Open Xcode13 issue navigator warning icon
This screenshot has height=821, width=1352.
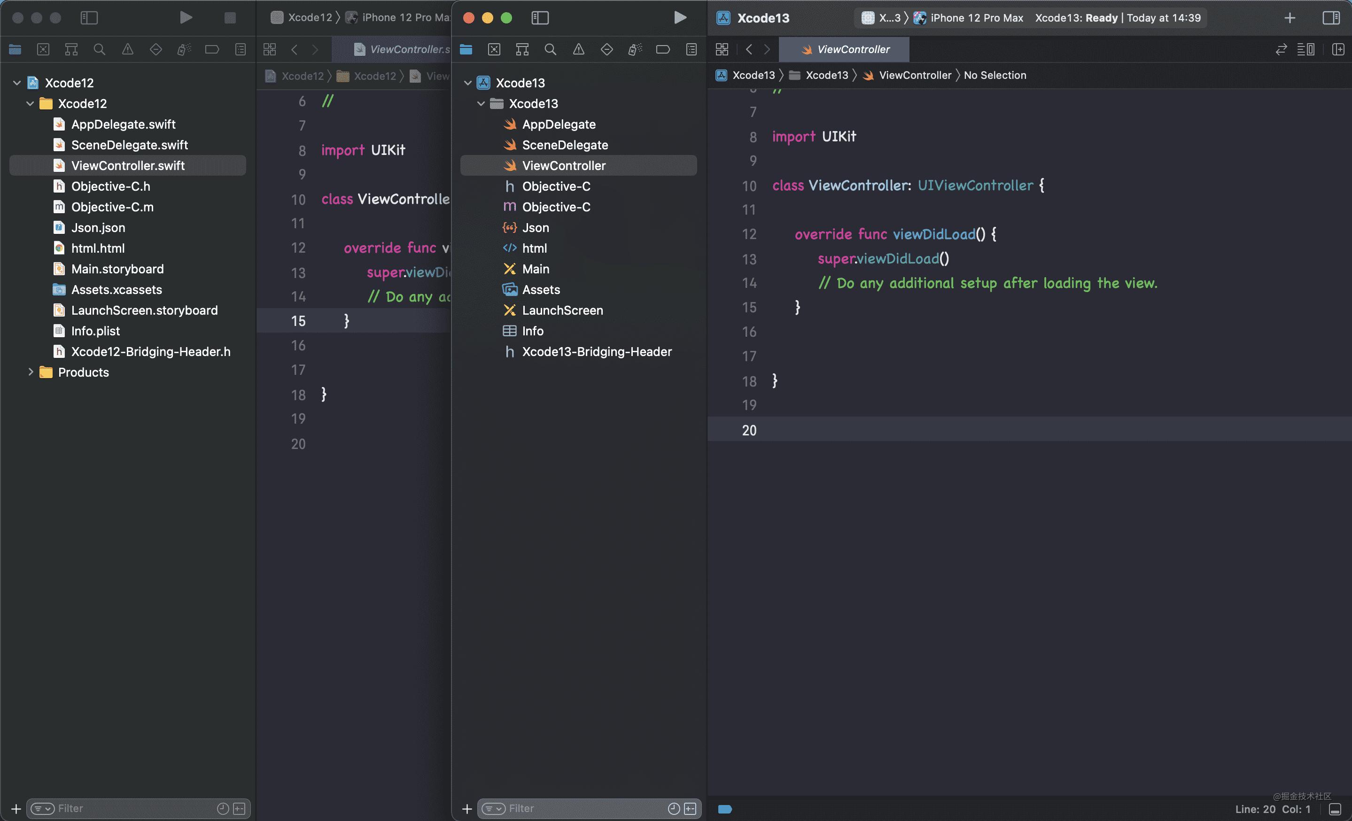578,49
